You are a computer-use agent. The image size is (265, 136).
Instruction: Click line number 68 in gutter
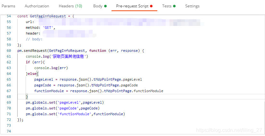(x=9, y=97)
